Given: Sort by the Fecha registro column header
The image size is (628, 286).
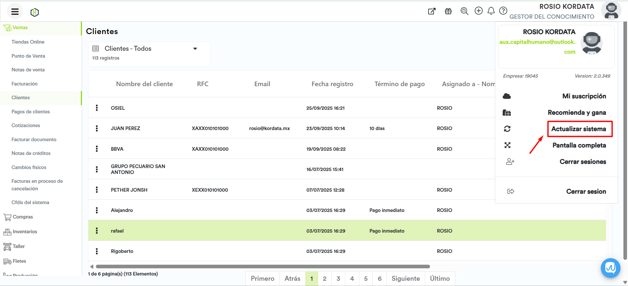Looking at the screenshot, I should pos(332,84).
